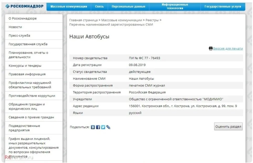This screenshot has width=253, height=163.
Task: Open Персональные данные top menu
Action: pyautogui.click(x=128, y=7)
